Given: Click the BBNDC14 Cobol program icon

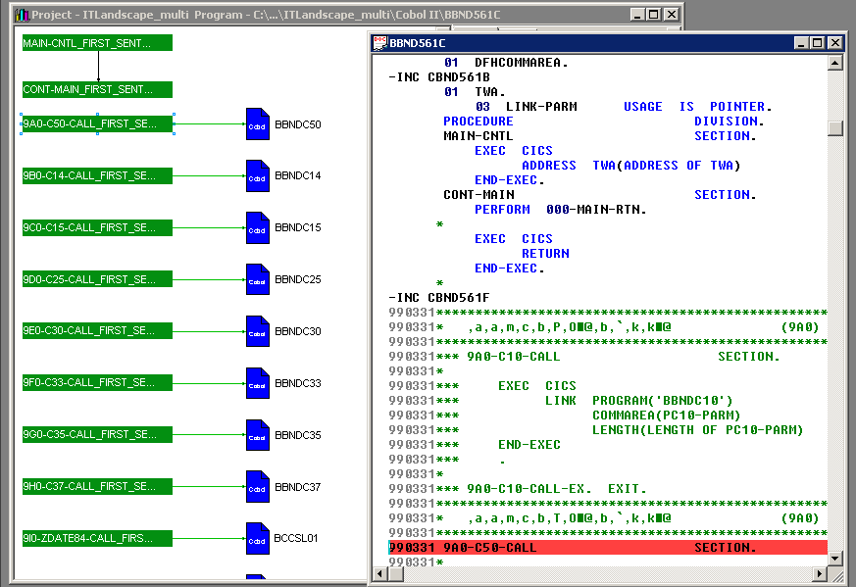Looking at the screenshot, I should coord(258,175).
